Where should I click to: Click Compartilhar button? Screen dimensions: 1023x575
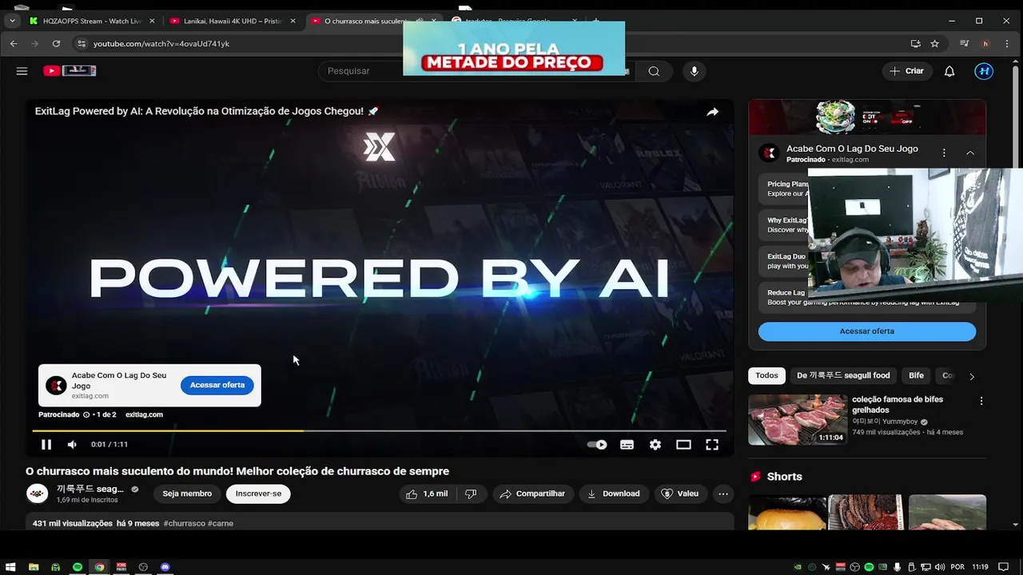point(532,494)
